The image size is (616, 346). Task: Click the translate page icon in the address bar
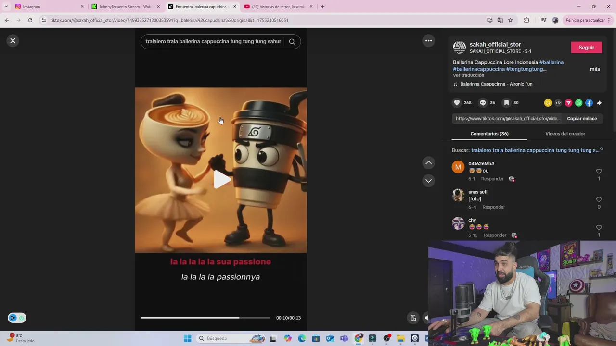(x=500, y=20)
